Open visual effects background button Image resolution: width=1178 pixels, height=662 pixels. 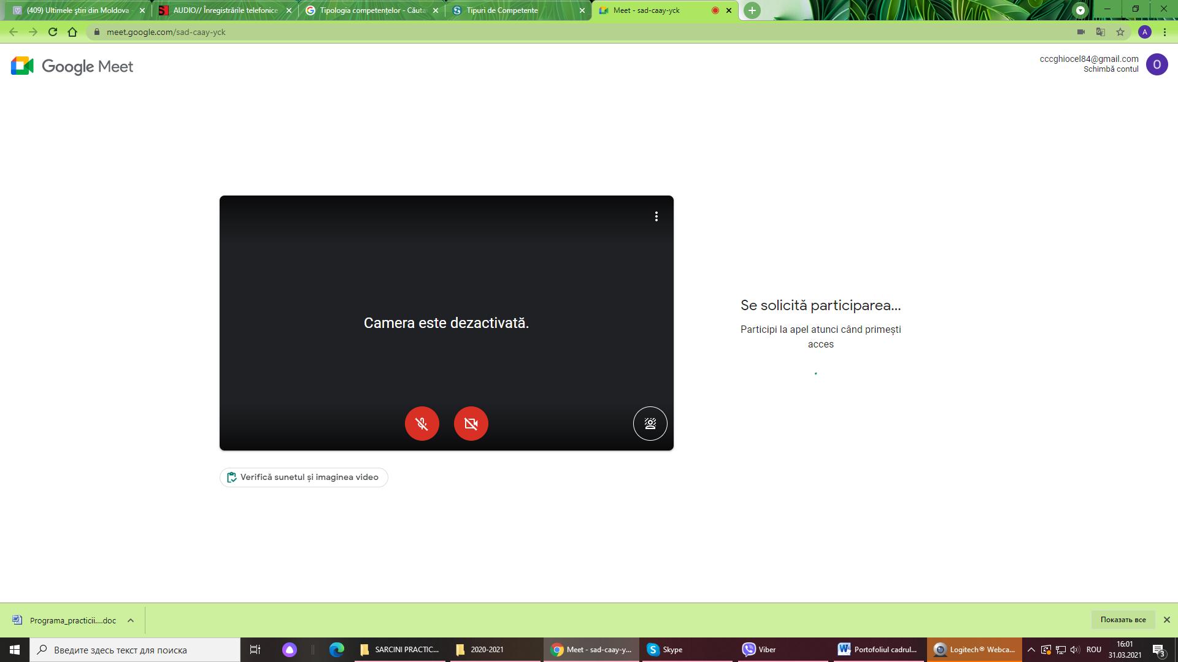(x=650, y=424)
